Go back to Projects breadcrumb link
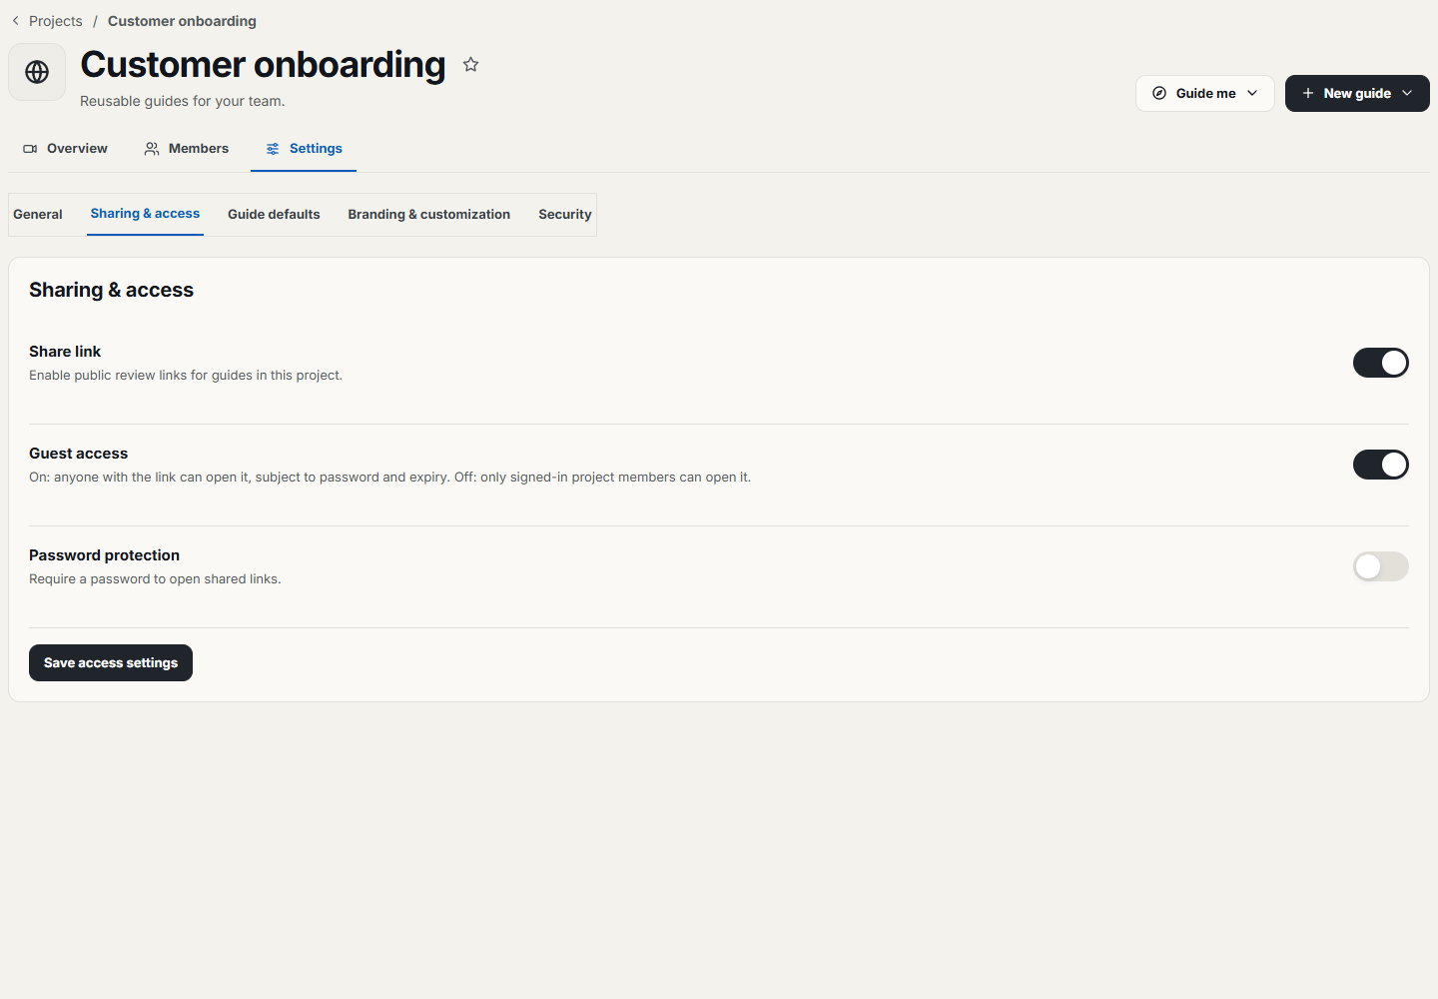Image resolution: width=1438 pixels, height=999 pixels. click(x=56, y=21)
